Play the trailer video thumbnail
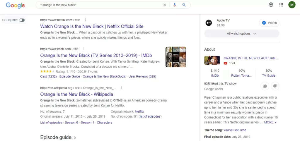300x141 pixels. (x=212, y=60)
